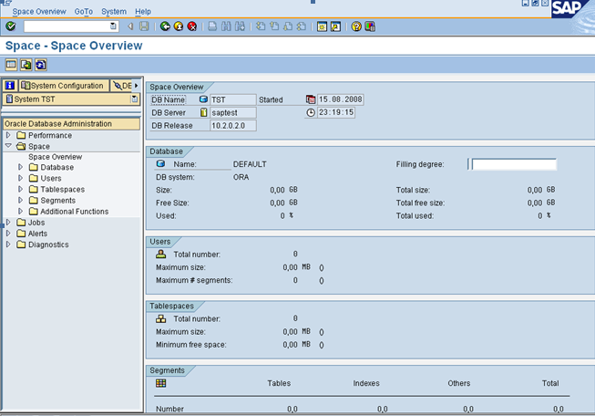Collapse the Space folder node
This screenshot has width=595, height=416.
click(x=8, y=146)
